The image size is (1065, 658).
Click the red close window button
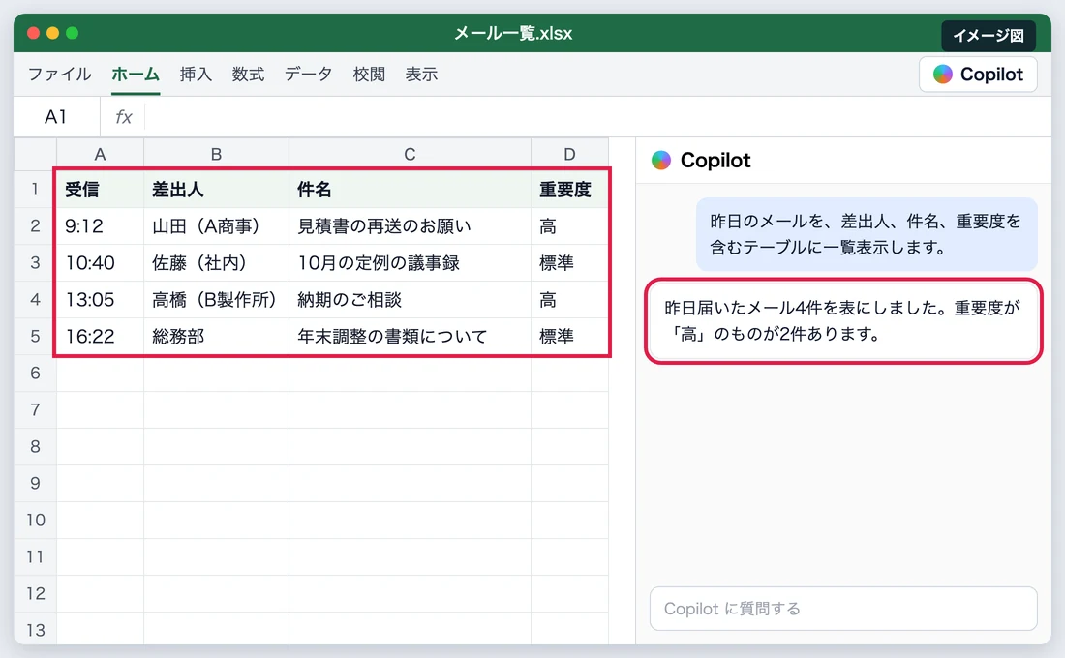[x=33, y=33]
